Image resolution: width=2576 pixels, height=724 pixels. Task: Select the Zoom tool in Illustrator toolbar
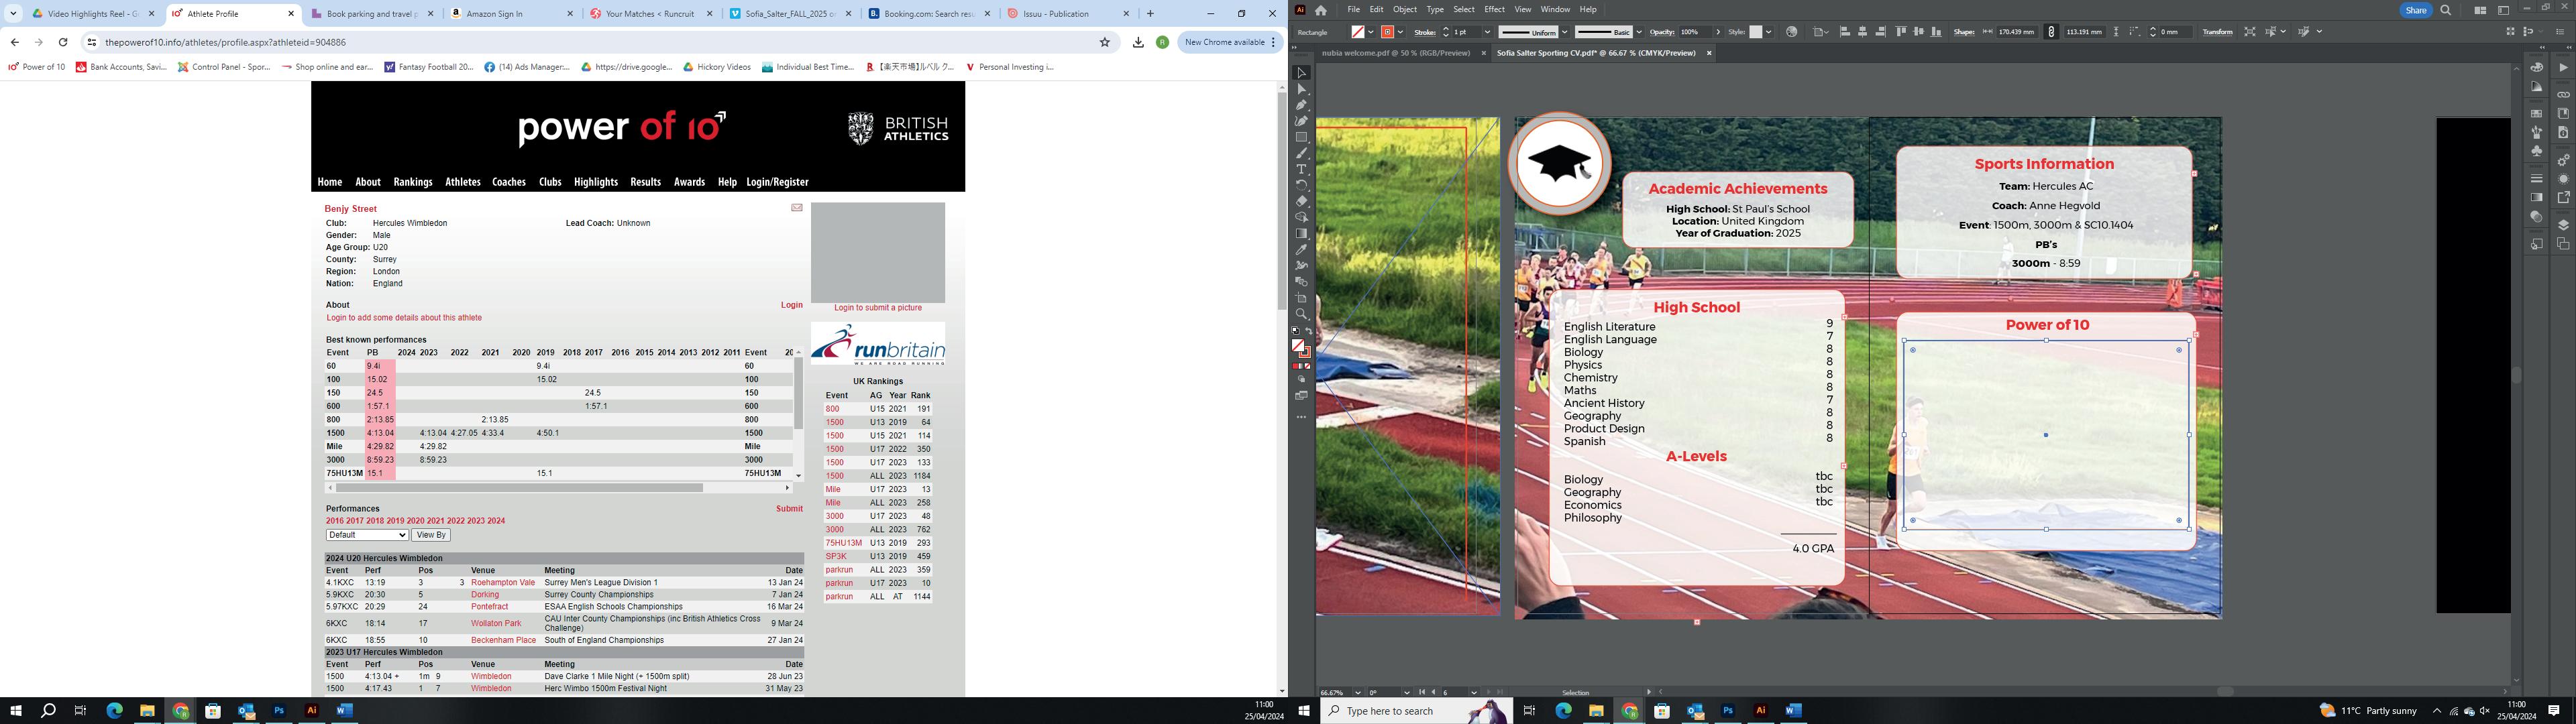1301,314
